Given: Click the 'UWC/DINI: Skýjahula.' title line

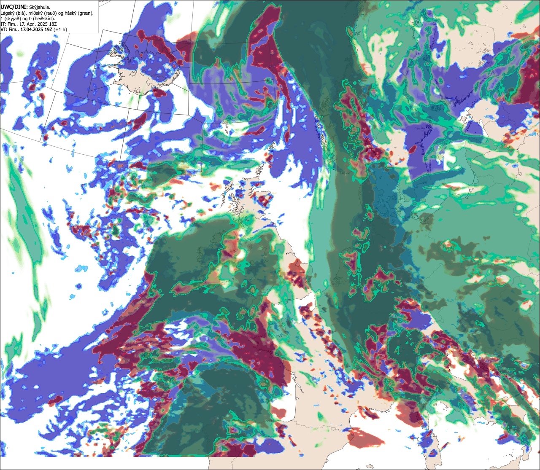Looking at the screenshot, I should click(x=26, y=7).
